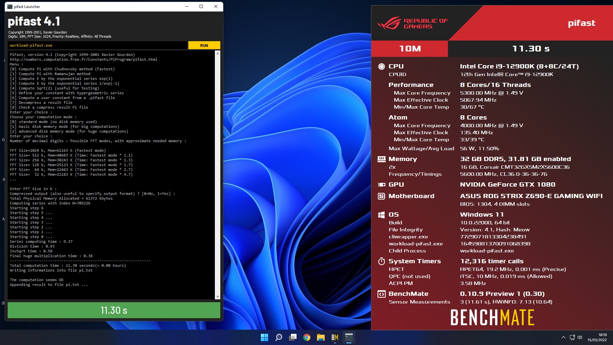This screenshot has height=345, width=613.
Task: Click '16 GB, Corsair CMT32GX5M2X5600C36' memory text
Action: [x=515, y=167]
